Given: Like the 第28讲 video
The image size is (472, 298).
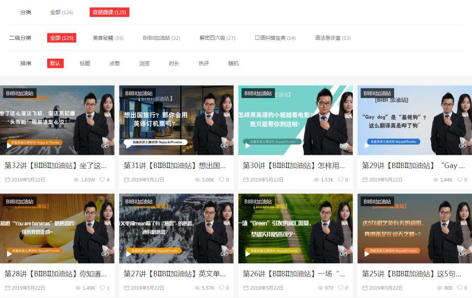Looking at the screenshot, I should coord(102,288).
